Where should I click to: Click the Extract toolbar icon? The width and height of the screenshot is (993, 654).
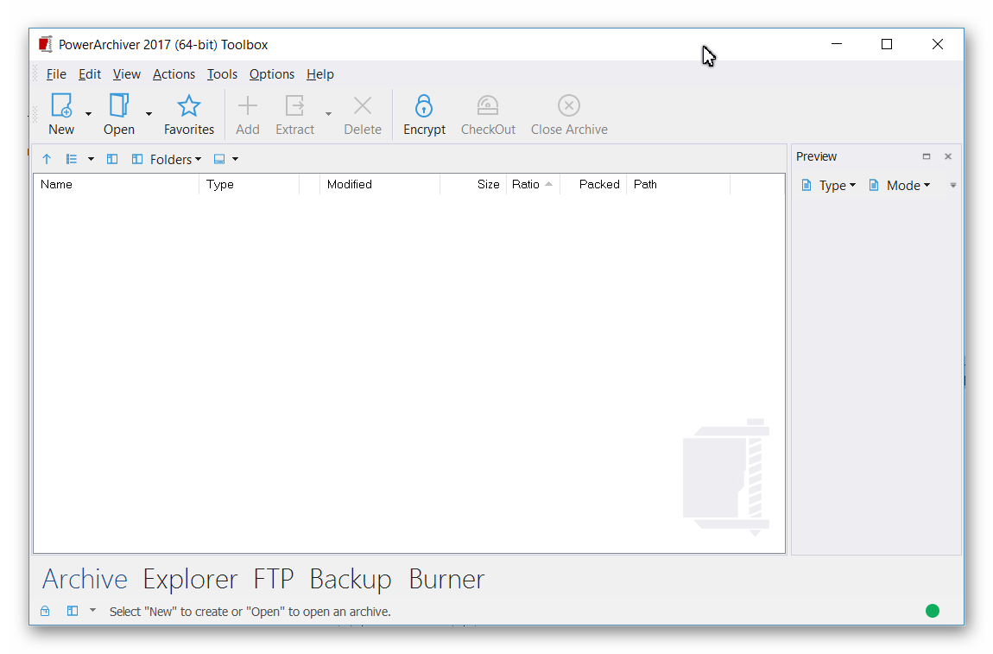(x=294, y=105)
